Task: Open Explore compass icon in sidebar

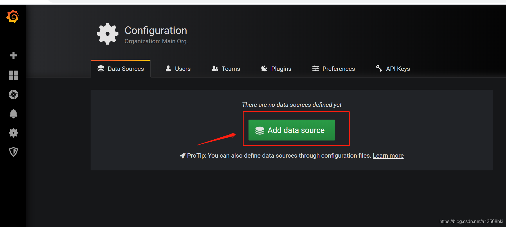Action: [x=13, y=94]
